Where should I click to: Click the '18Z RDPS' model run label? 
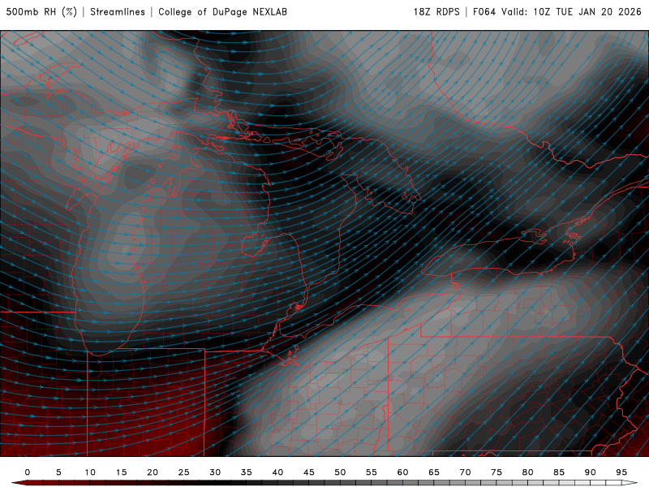tap(436, 11)
